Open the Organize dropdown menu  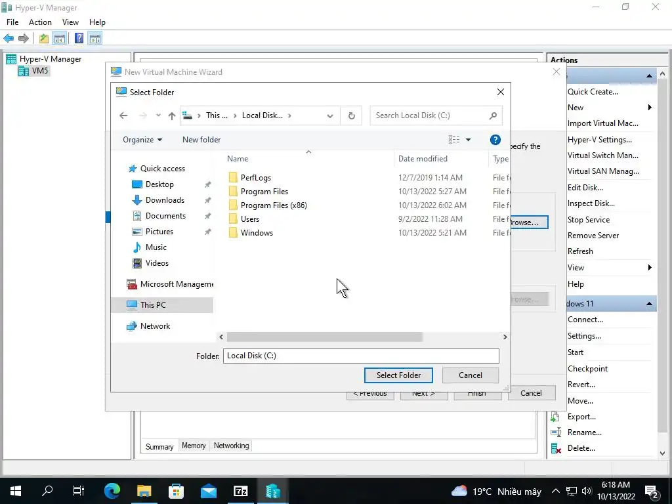[142, 140]
